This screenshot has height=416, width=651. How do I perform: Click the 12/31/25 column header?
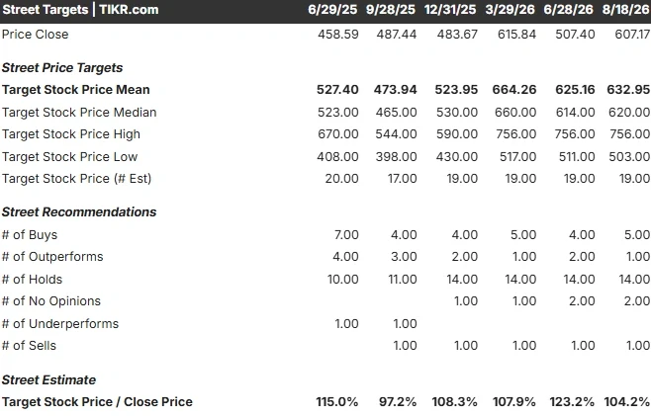coord(450,10)
